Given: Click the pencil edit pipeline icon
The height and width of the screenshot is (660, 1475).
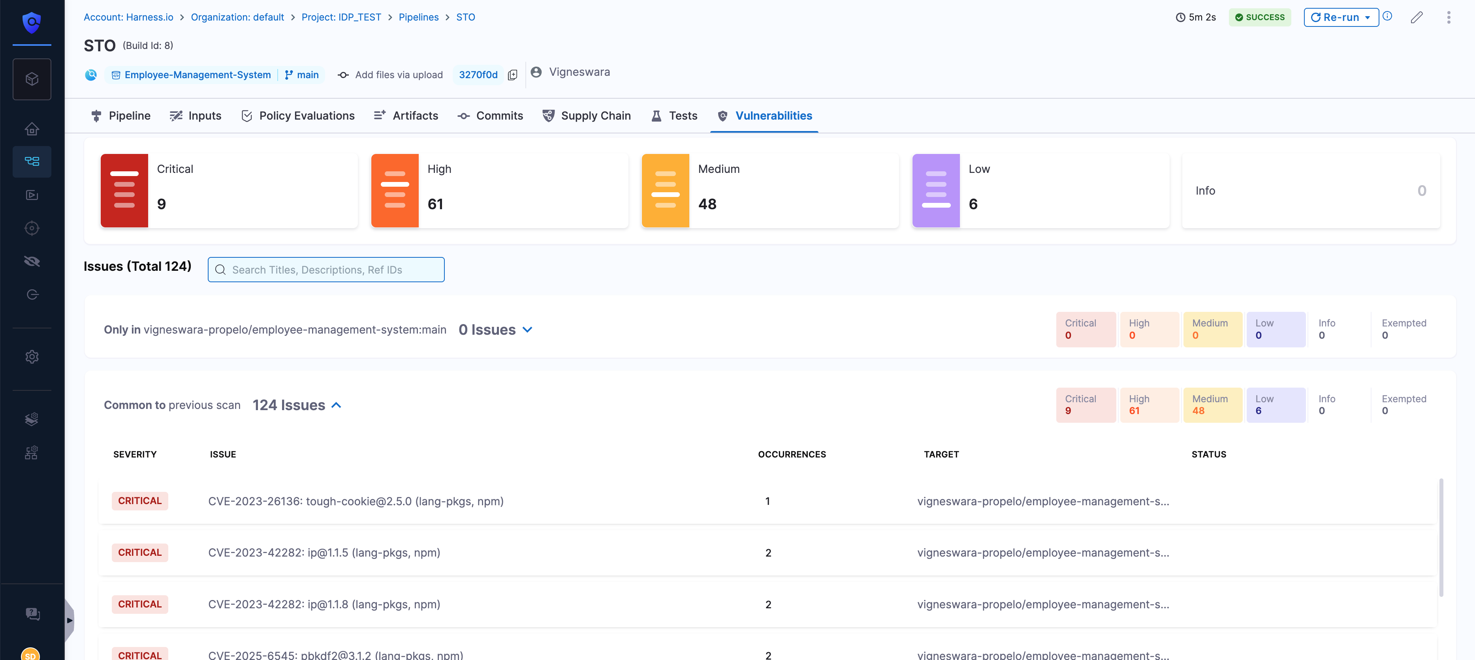Looking at the screenshot, I should 1416,17.
